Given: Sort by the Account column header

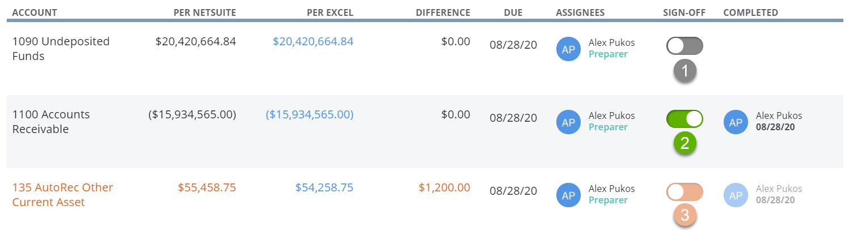Looking at the screenshot, I should pos(35,12).
